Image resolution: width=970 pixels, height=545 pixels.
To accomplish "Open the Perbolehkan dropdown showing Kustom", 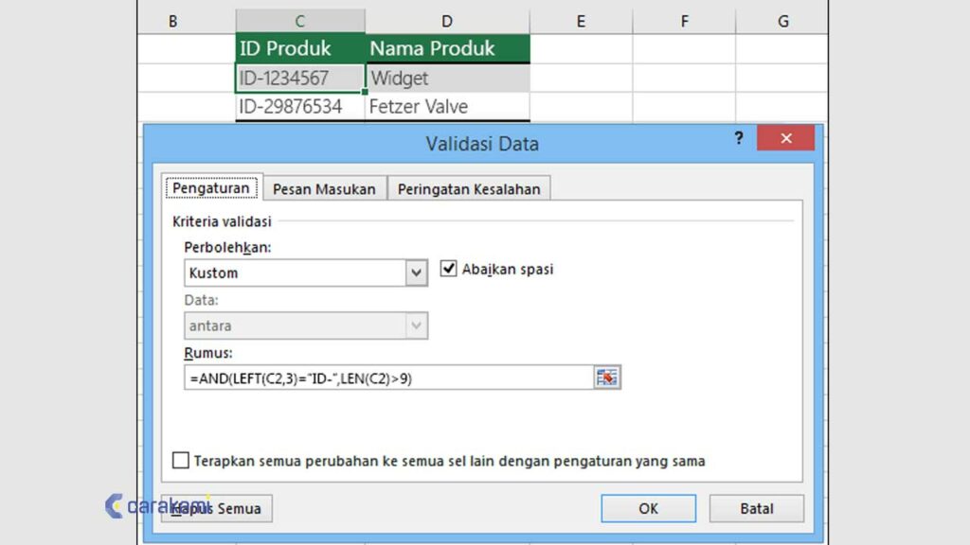I will (415, 272).
